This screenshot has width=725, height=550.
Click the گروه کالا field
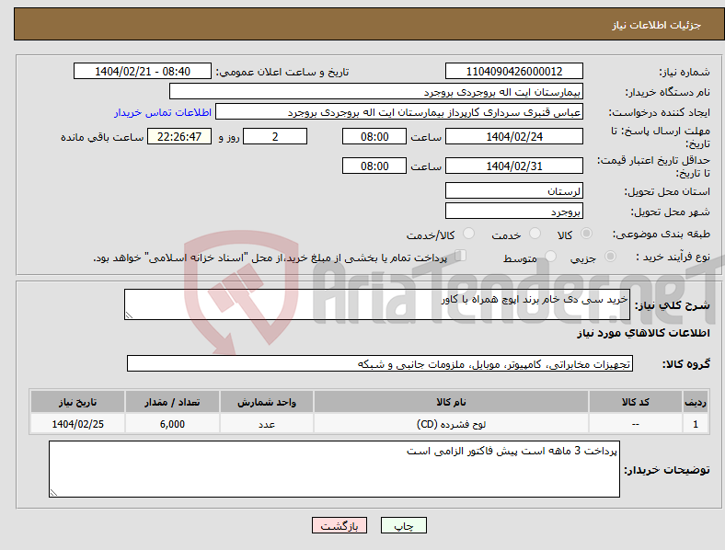click(x=380, y=363)
